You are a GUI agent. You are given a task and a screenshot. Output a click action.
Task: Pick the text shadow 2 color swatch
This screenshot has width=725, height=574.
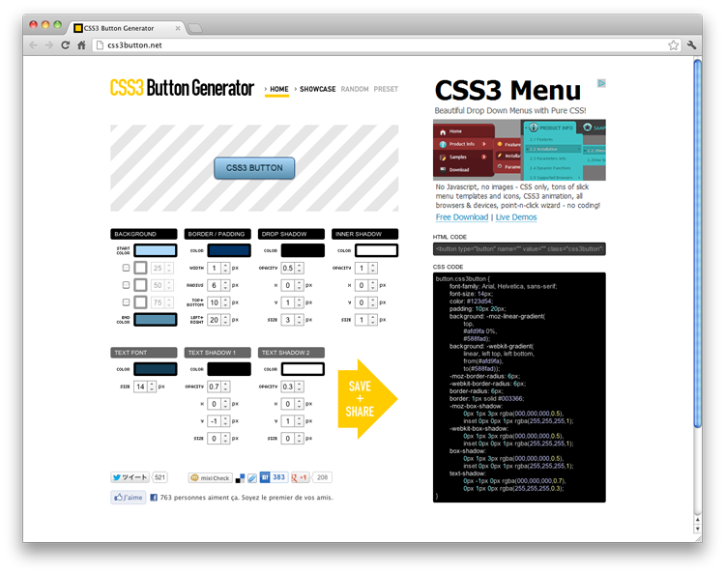303,369
